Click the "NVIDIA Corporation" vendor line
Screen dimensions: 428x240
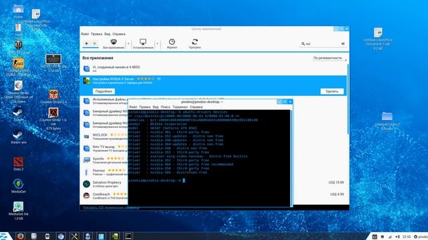click(x=158, y=124)
